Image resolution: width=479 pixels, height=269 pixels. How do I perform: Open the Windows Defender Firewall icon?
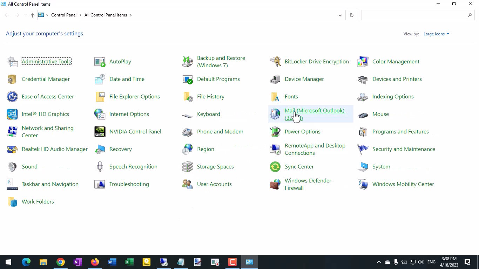[x=275, y=184]
